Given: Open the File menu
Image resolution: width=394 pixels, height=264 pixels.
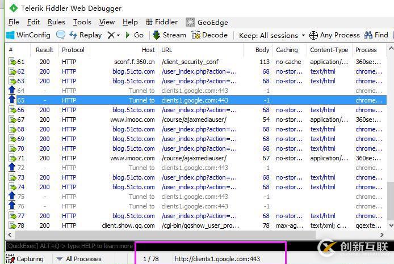Looking at the screenshot, I should [x=14, y=22].
